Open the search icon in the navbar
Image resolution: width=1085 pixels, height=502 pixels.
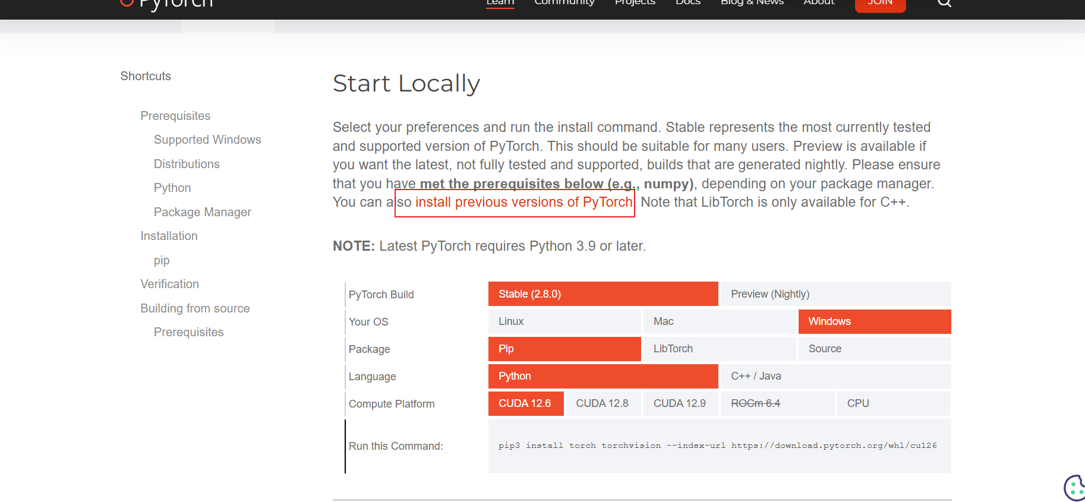tap(944, 2)
